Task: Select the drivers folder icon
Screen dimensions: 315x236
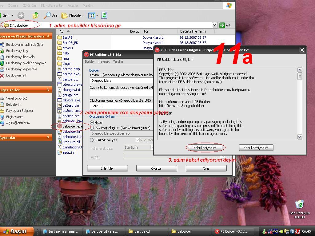Action: tap(60, 48)
